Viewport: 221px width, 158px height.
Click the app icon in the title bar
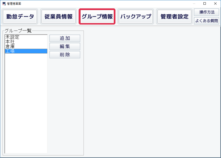point(4,3)
